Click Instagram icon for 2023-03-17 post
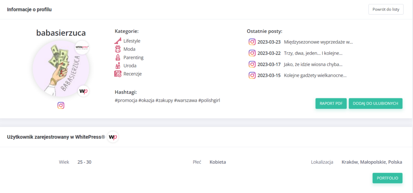Screen dimensions: 413x193 coord(252,64)
